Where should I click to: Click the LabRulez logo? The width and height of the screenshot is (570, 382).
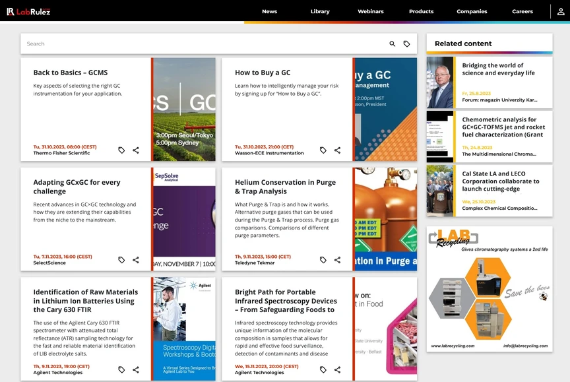28,12
